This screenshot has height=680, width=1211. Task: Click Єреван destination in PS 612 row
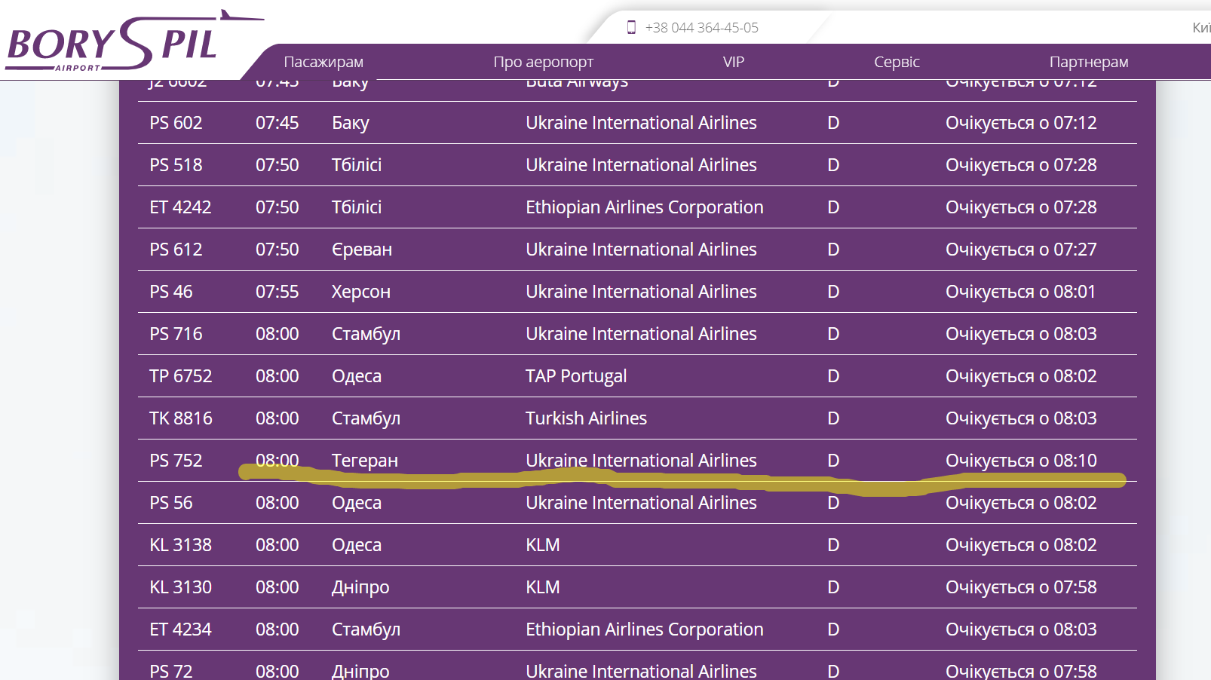point(361,250)
